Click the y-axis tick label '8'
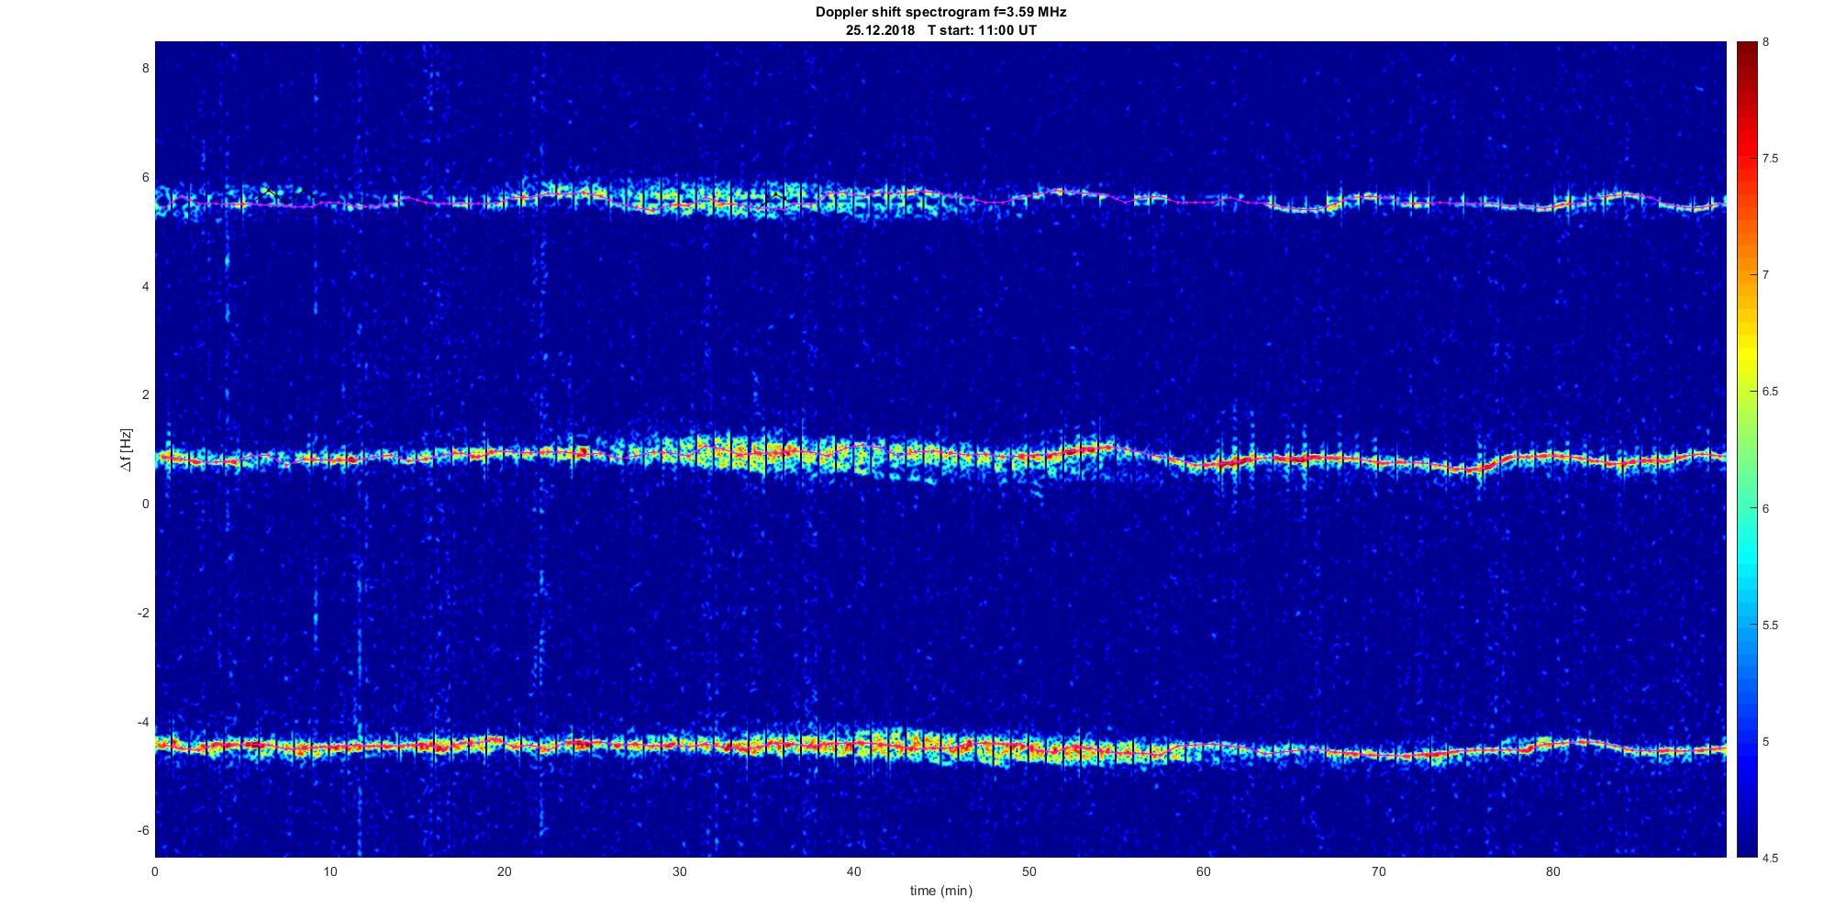This screenshot has width=1835, height=920. click(145, 69)
